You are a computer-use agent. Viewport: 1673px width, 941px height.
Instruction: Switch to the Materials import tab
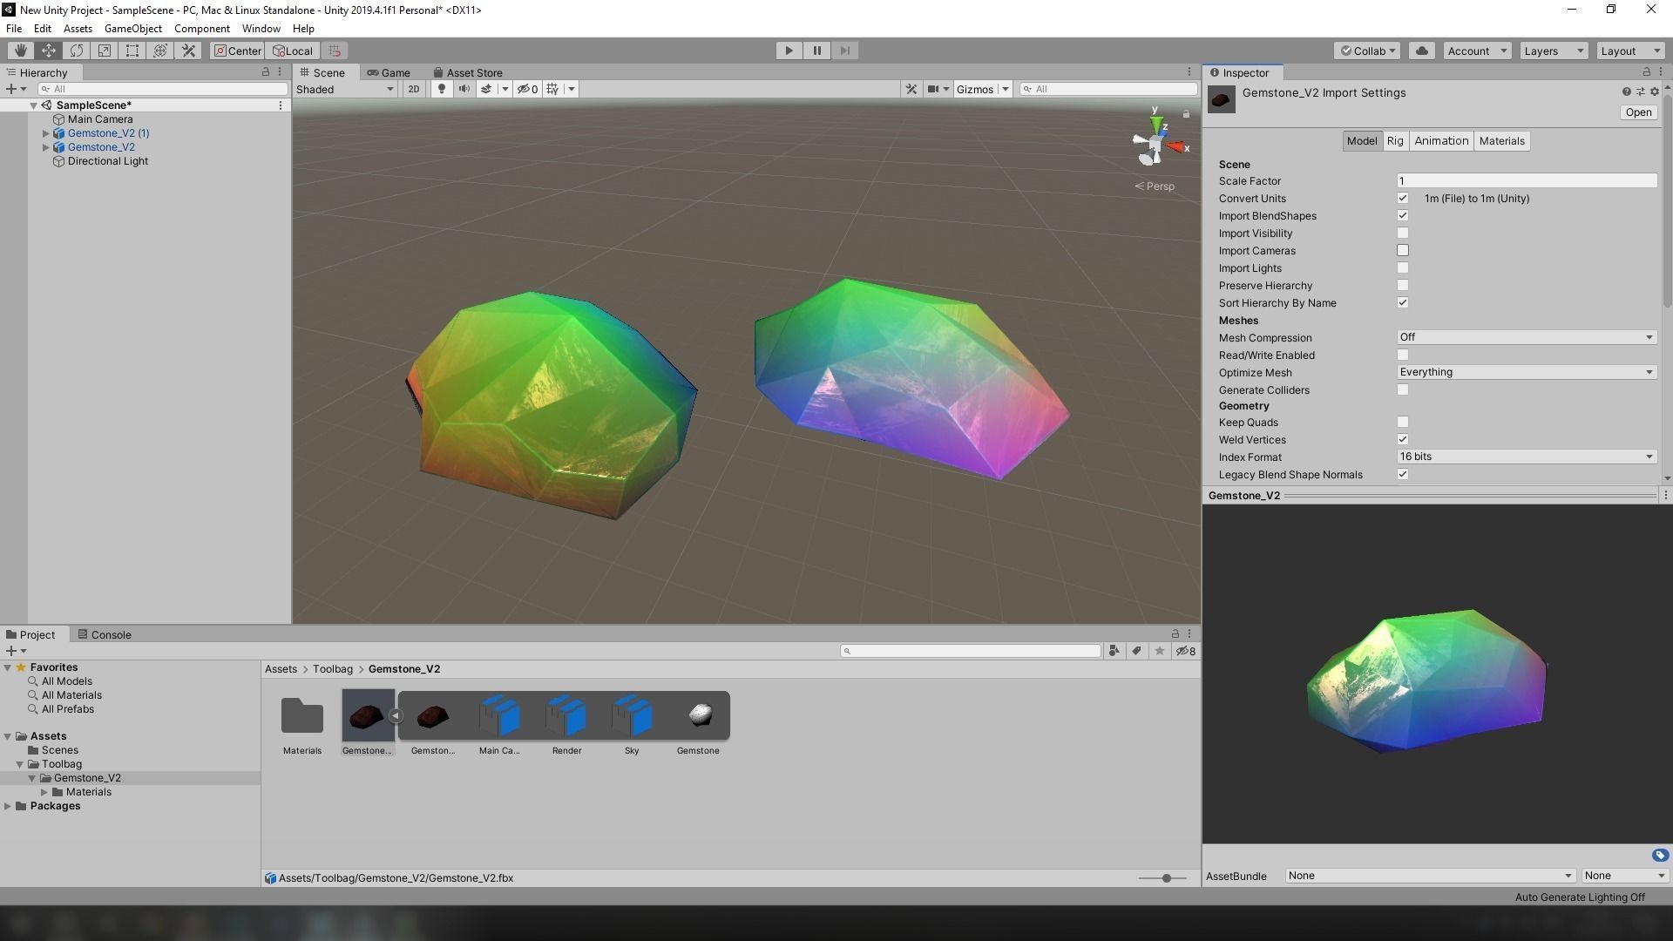1501,141
